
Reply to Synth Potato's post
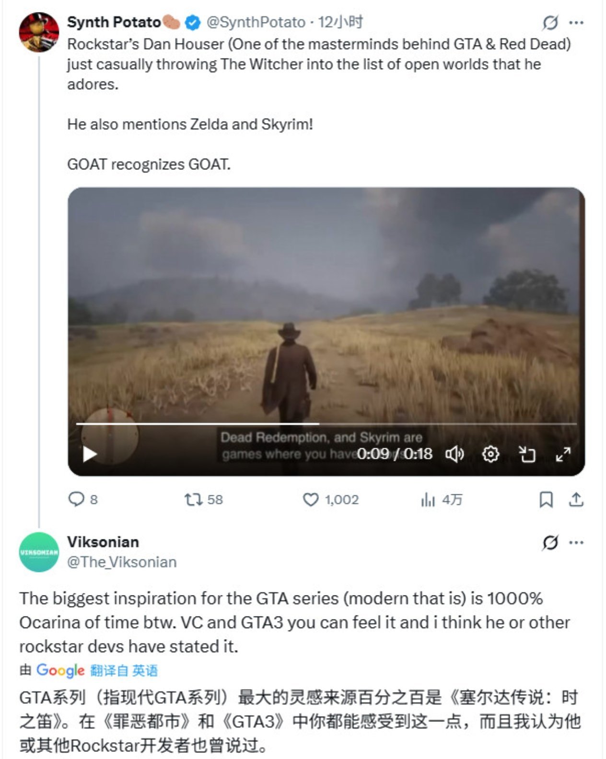pyautogui.click(x=77, y=500)
